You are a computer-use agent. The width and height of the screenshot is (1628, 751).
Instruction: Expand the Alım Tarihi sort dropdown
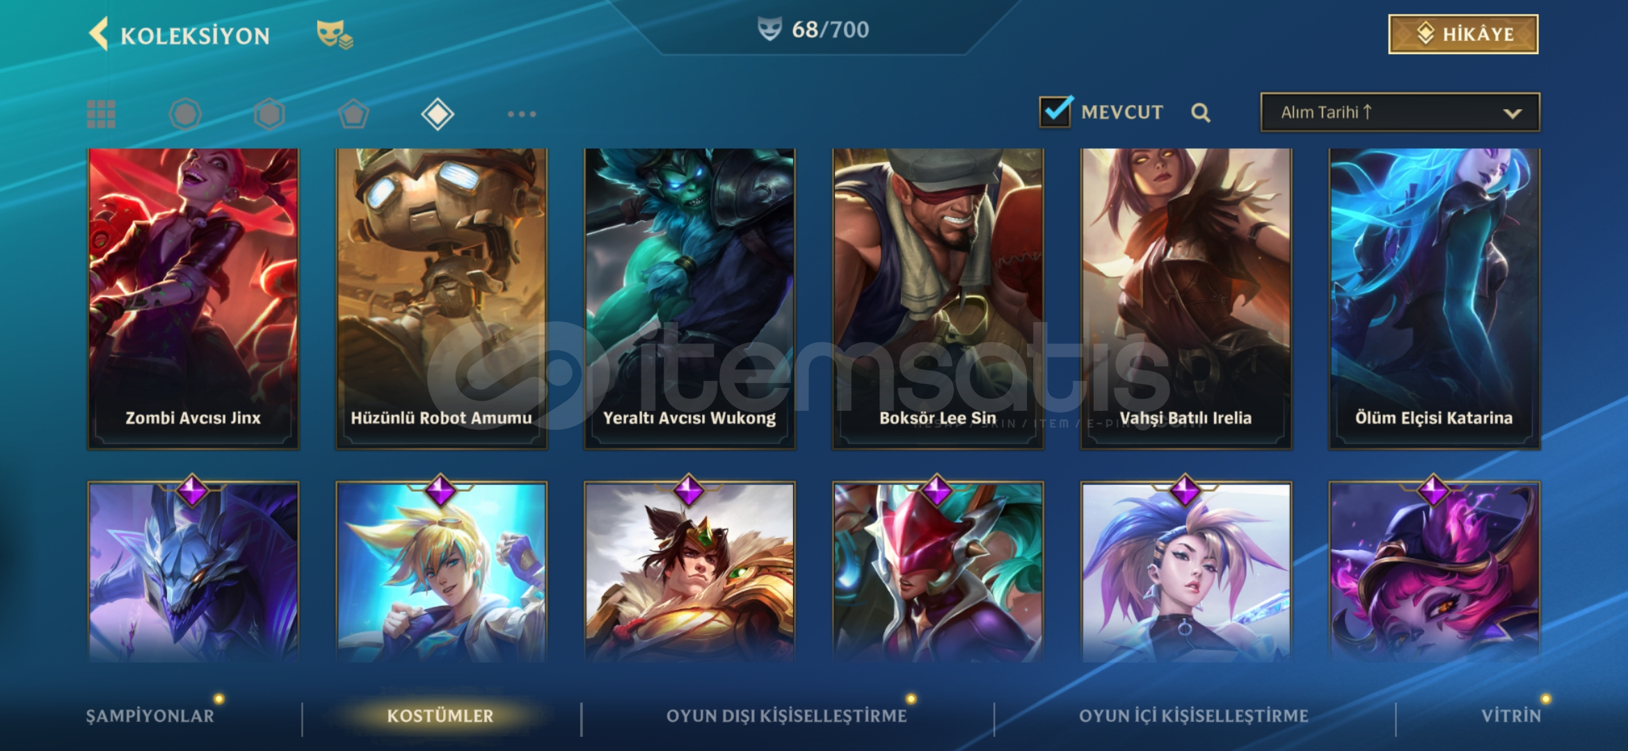click(x=1400, y=112)
